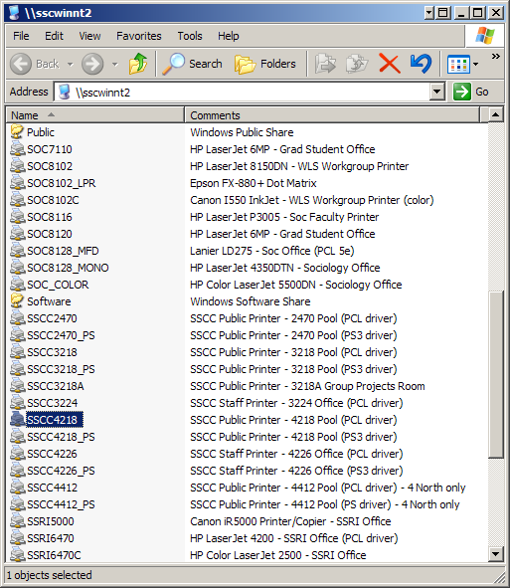This screenshot has width=510, height=588.
Task: Sort by the Comments column header
Action: coord(332,115)
